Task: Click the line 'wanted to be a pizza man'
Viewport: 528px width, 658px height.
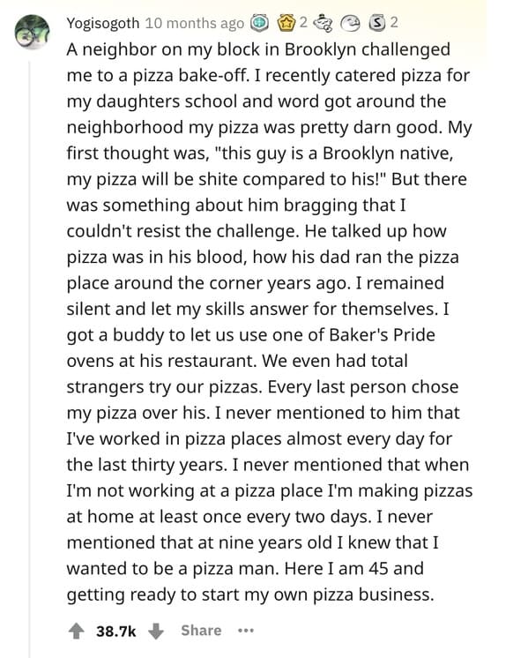Action: 245,569
